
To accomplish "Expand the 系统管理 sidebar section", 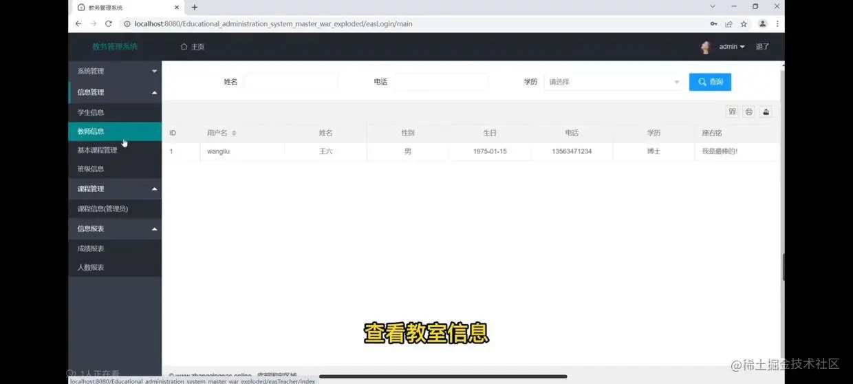I will (115, 71).
